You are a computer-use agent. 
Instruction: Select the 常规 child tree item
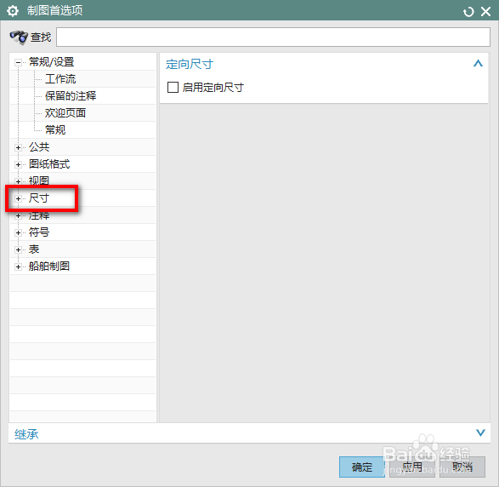[55, 130]
